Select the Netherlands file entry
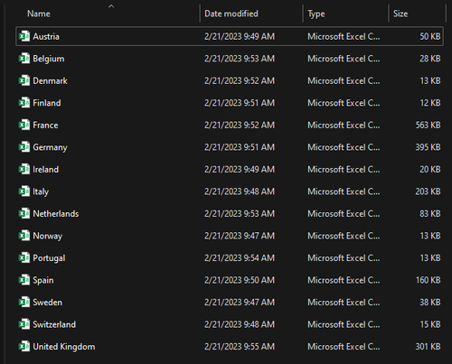 [x=230, y=213]
